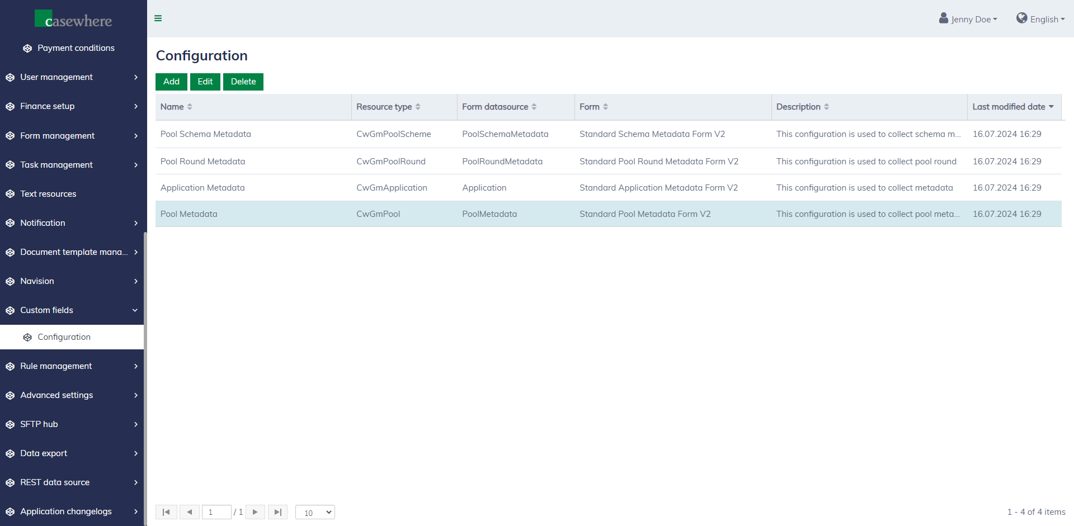Click the Edit button

pos(205,82)
